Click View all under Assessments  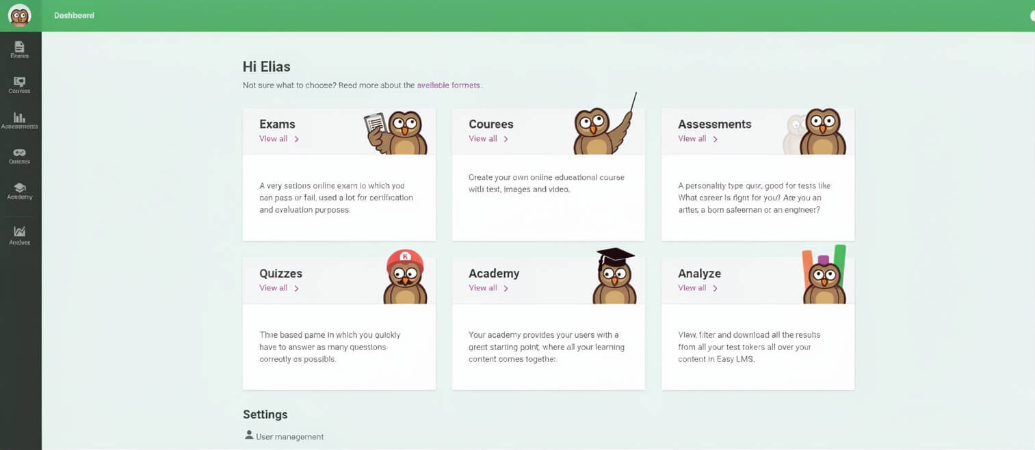[x=692, y=139]
